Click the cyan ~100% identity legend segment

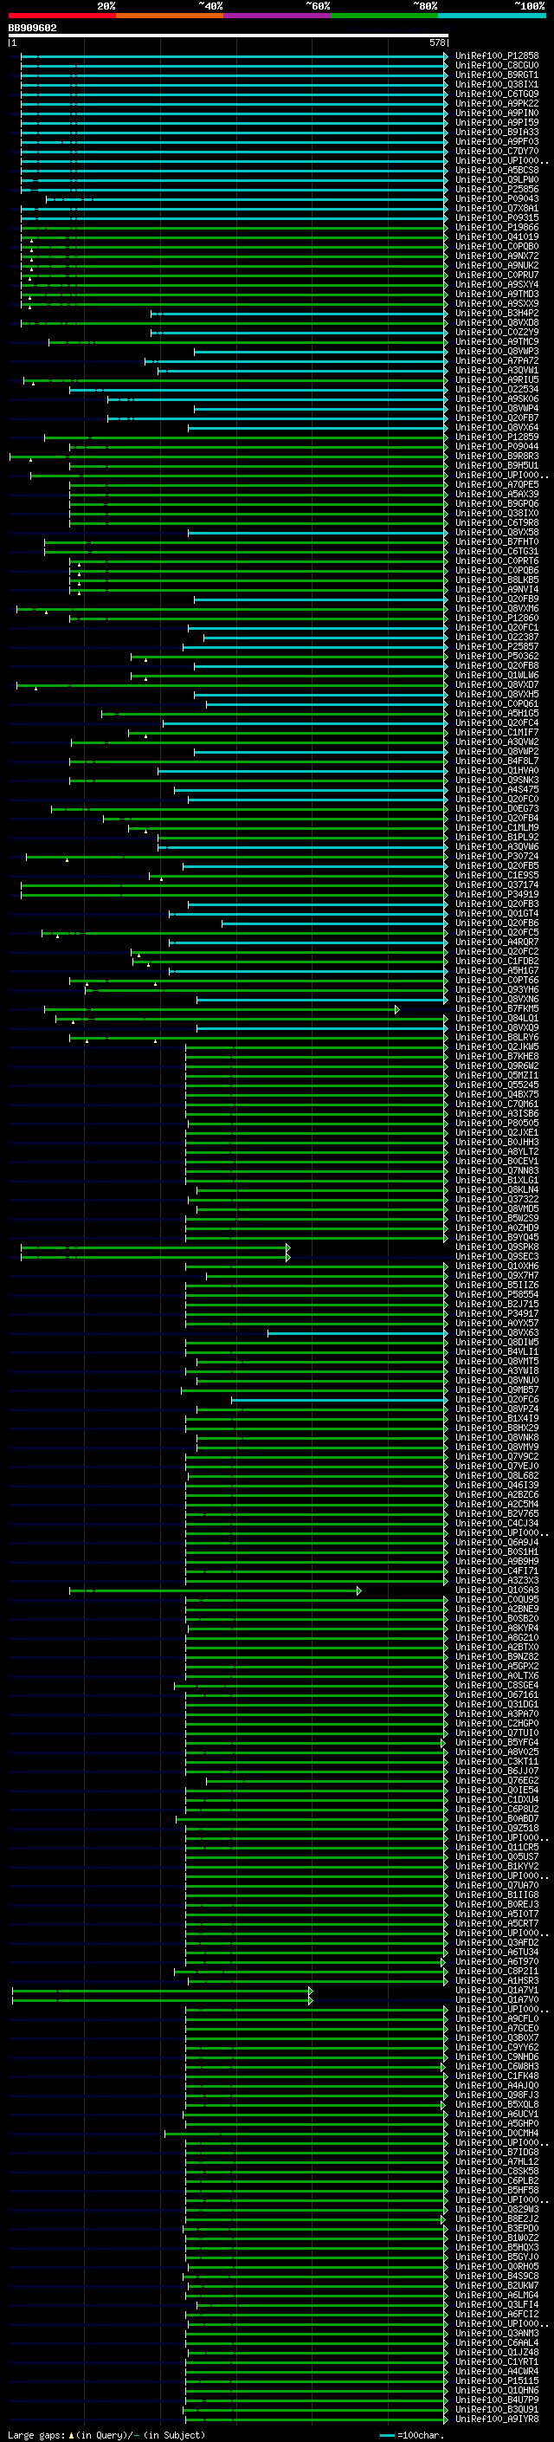(x=492, y=16)
